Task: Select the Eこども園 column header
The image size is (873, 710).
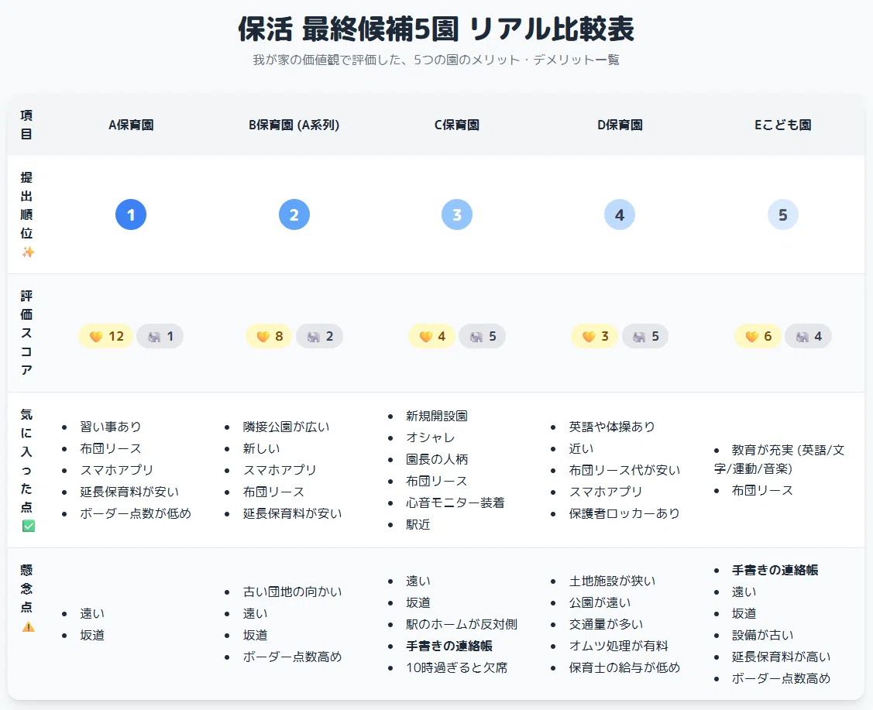Action: tap(783, 125)
